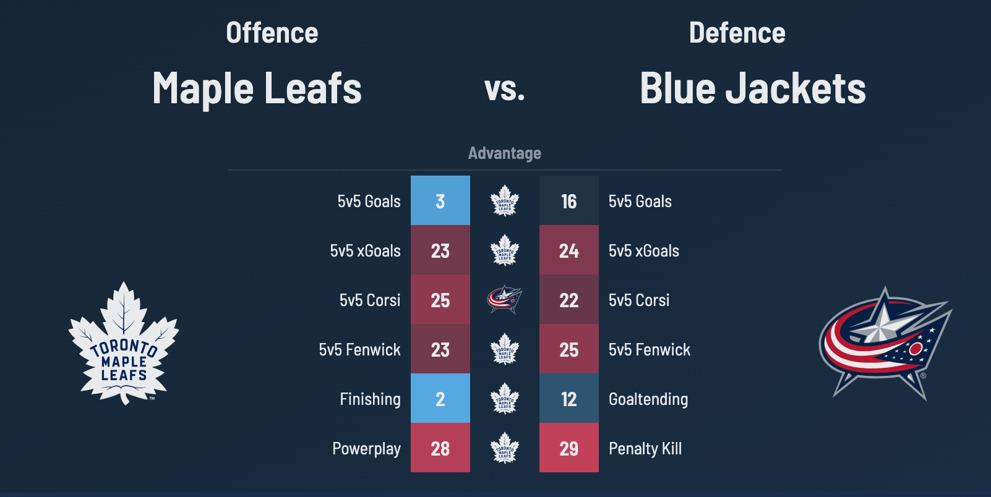Click the Goaltending label

tap(648, 399)
